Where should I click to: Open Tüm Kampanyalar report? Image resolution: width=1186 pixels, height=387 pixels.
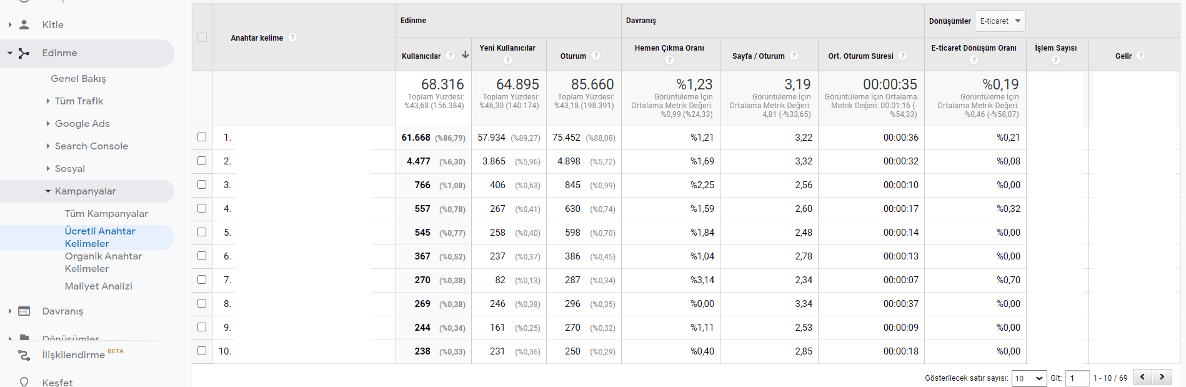[x=106, y=214]
